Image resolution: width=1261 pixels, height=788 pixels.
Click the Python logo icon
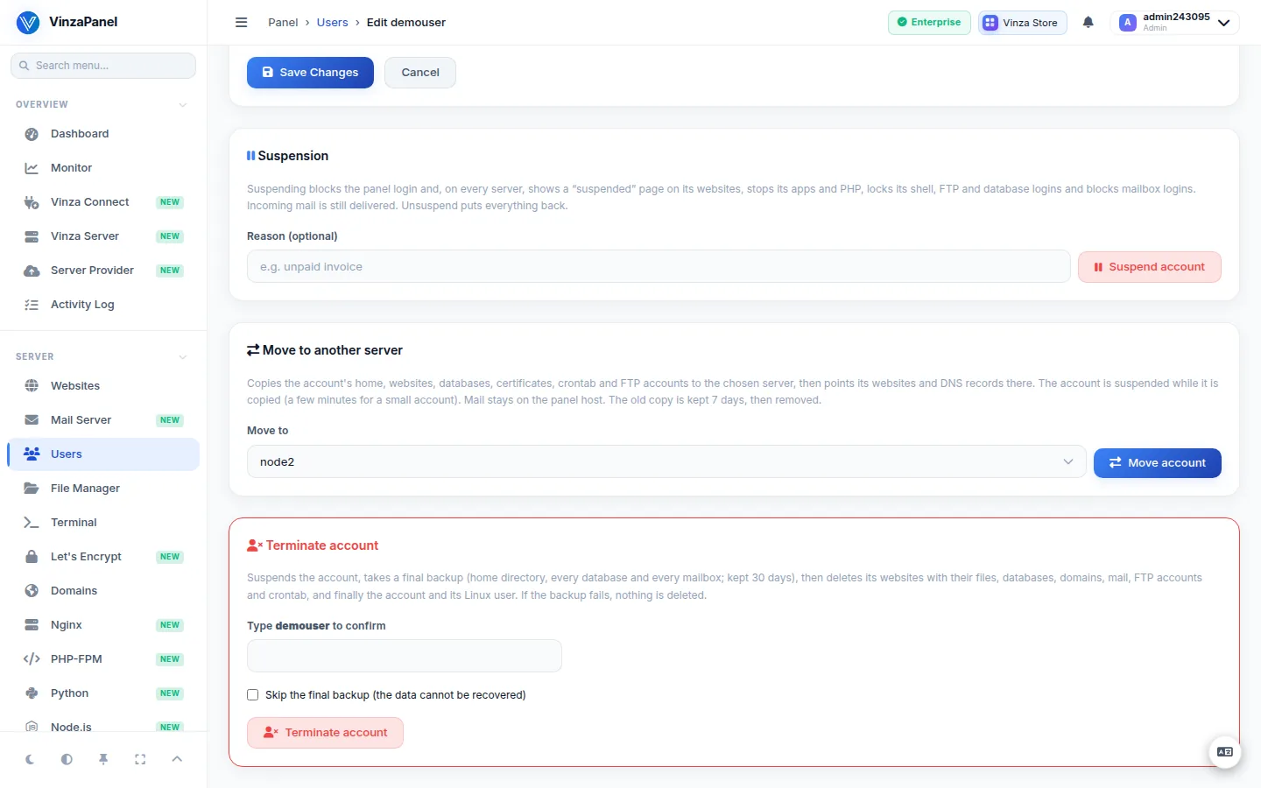(32, 693)
